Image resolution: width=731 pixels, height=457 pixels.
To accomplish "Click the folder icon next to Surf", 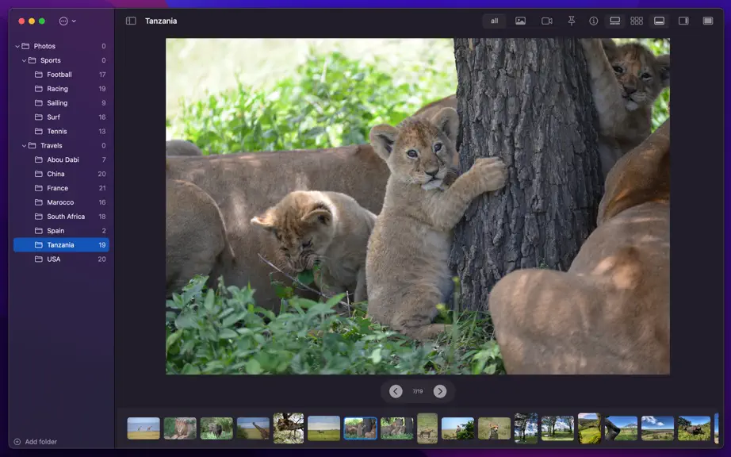I will 39,117.
